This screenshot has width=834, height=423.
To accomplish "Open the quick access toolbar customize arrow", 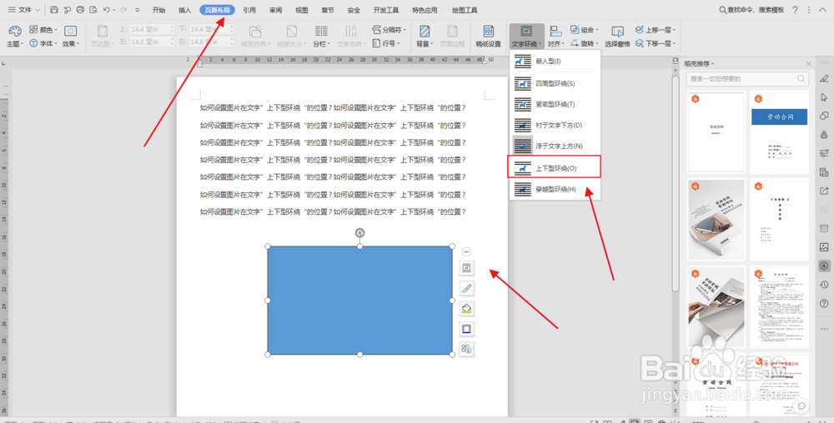I will coord(138,9).
